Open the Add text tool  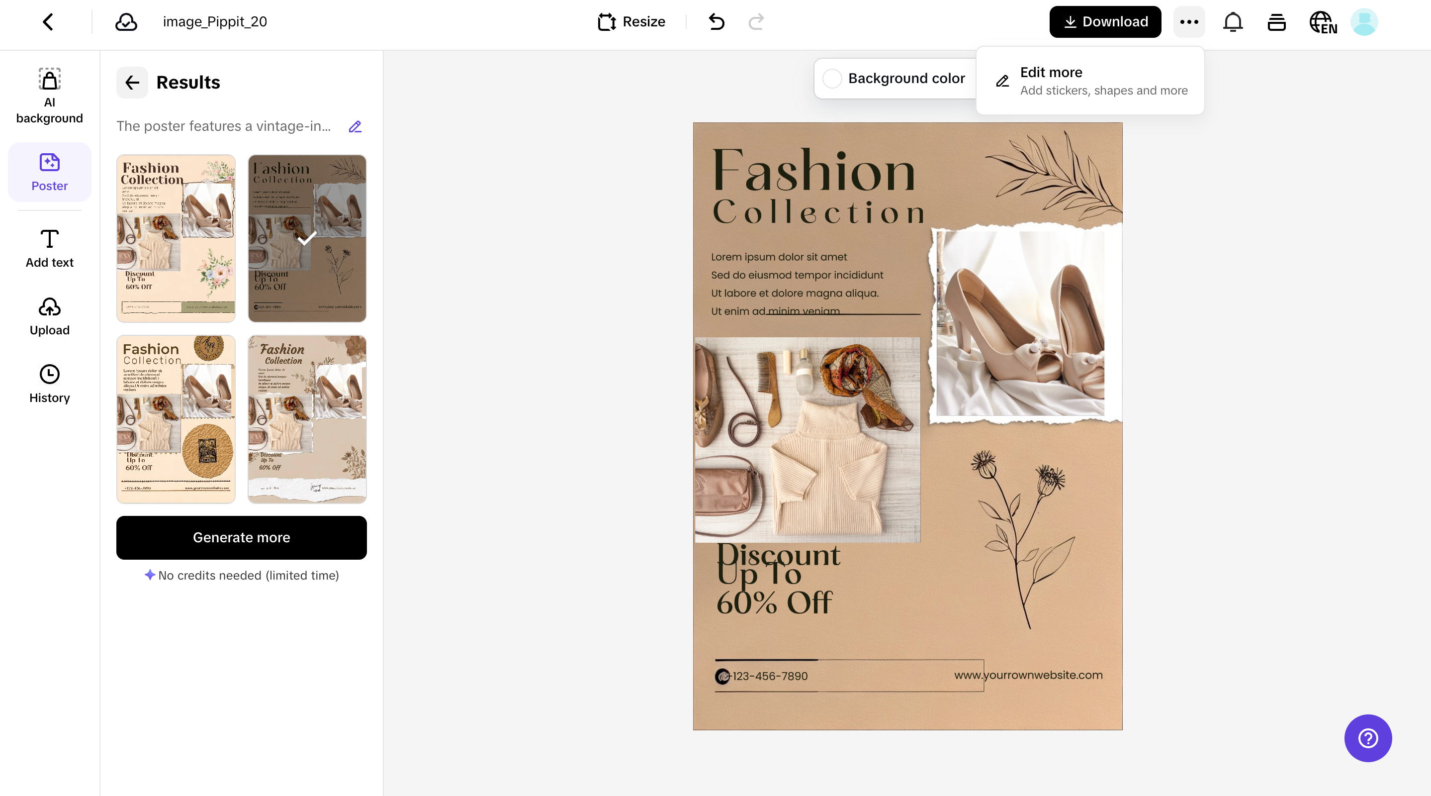click(x=49, y=247)
